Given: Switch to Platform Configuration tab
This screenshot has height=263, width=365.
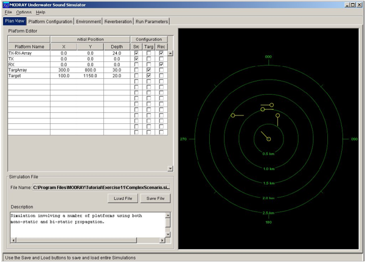Looking at the screenshot, I should [50, 21].
